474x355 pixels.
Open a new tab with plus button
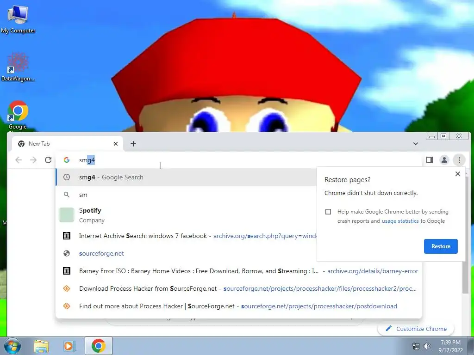[x=133, y=144]
